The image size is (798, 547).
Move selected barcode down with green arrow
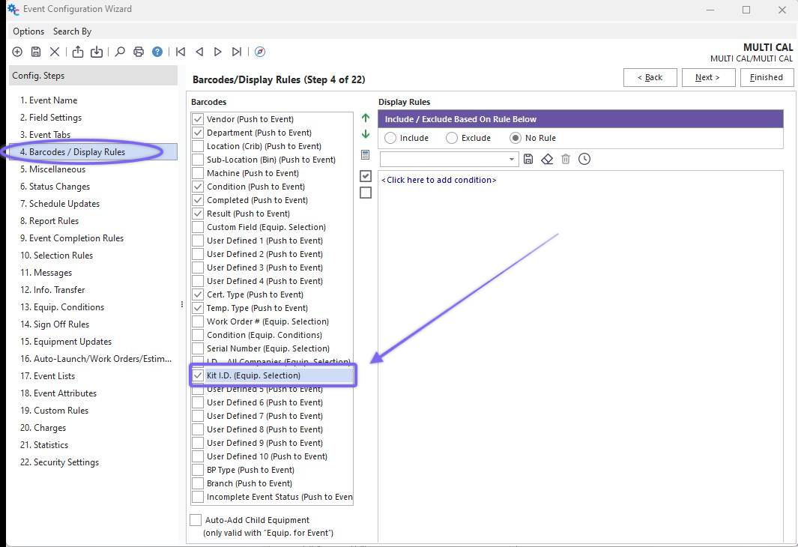tap(366, 135)
